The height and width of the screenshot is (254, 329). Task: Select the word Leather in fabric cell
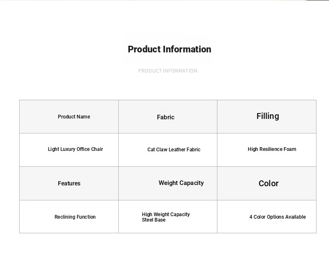177,150
